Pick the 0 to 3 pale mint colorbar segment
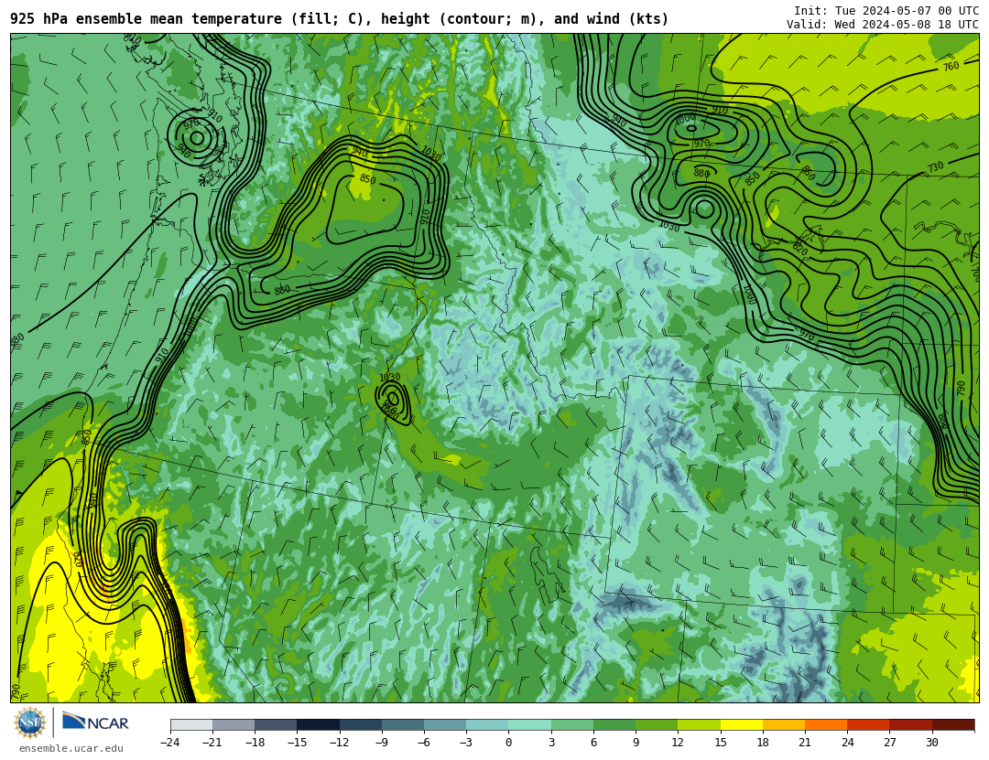This screenshot has height=760, width=989. (x=530, y=724)
